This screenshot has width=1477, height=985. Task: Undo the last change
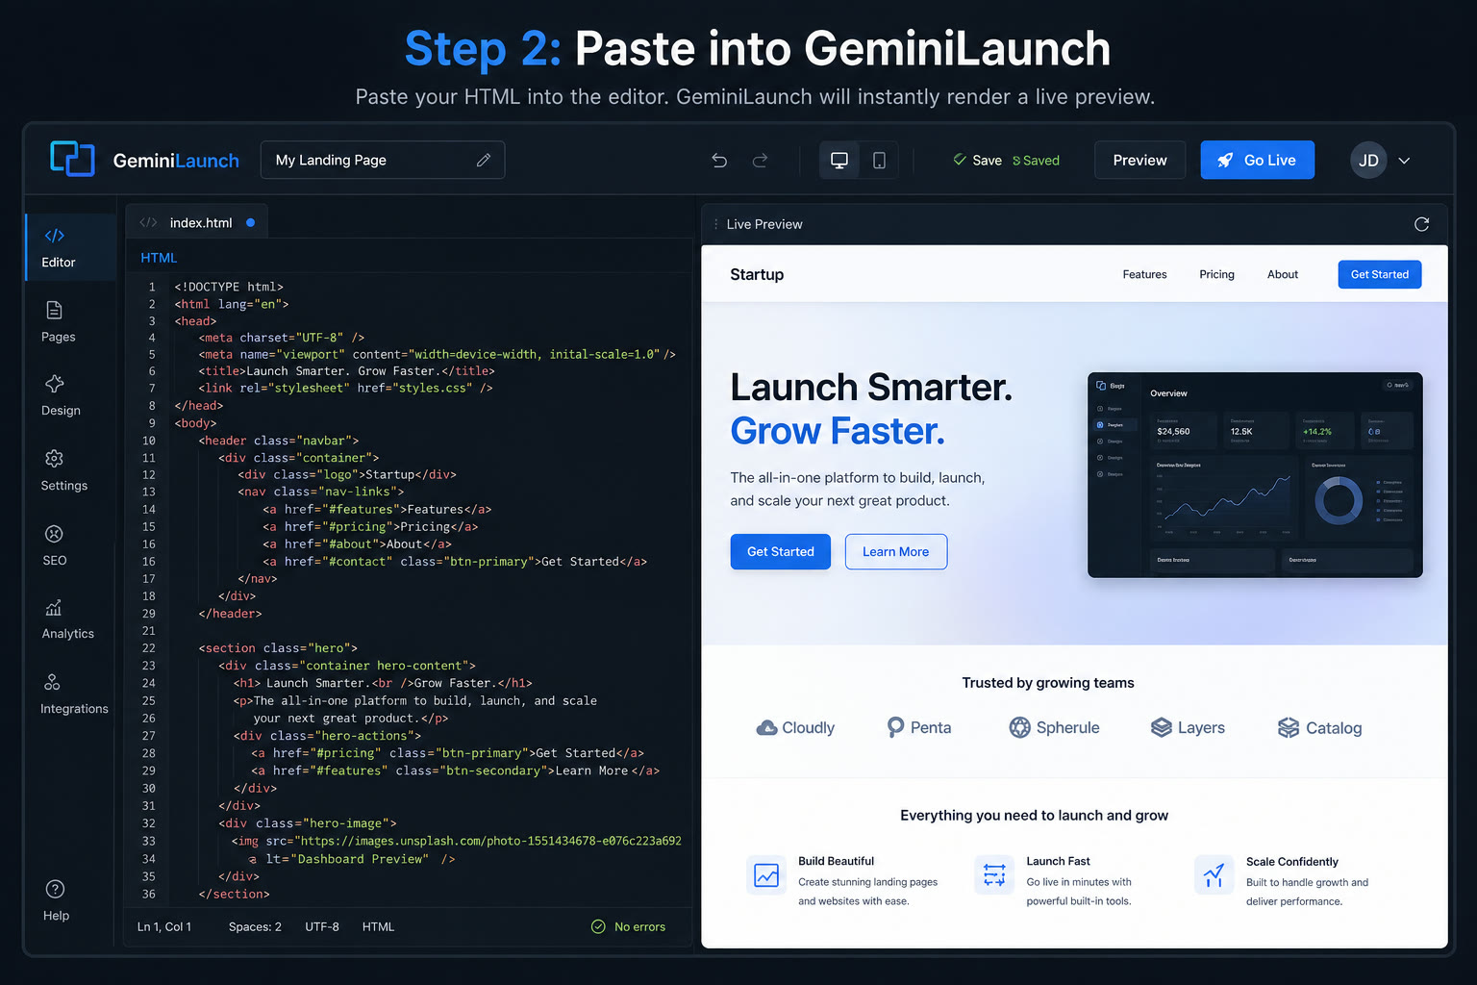click(x=719, y=161)
